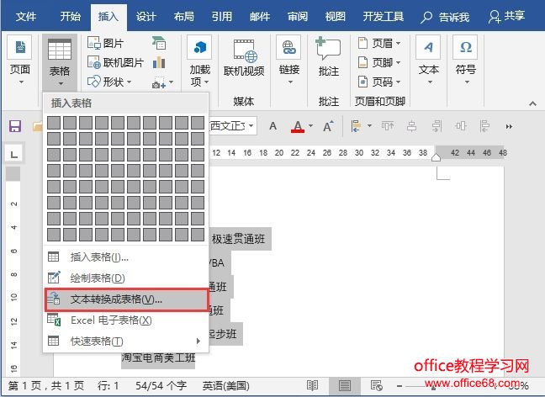Viewport: 545px width, 397px height.
Task: Click the chart insert icon
Action: (159, 62)
